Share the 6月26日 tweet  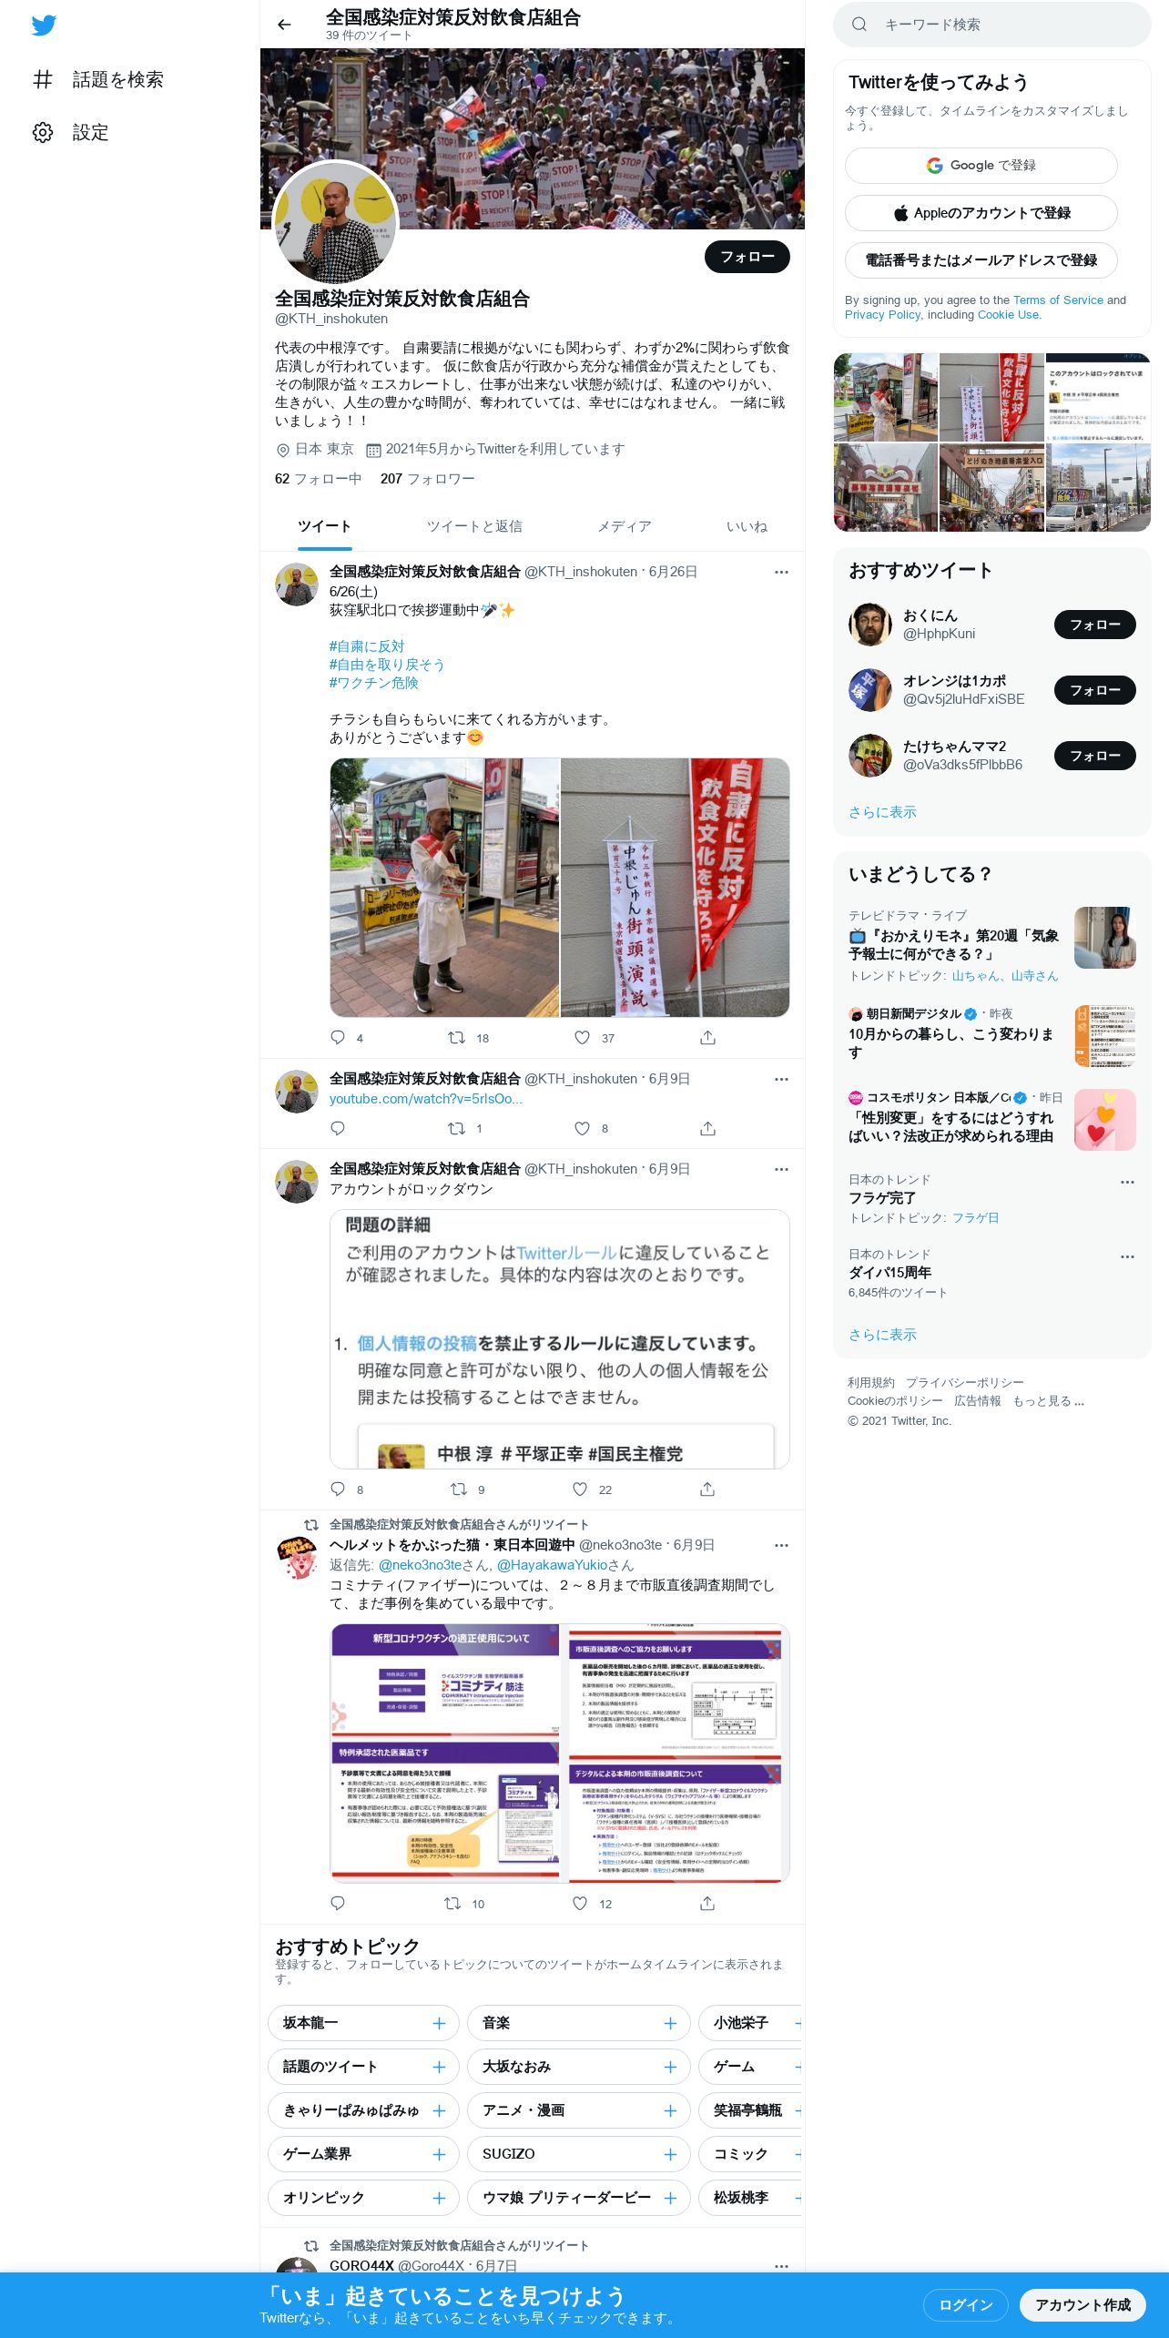tap(707, 1037)
